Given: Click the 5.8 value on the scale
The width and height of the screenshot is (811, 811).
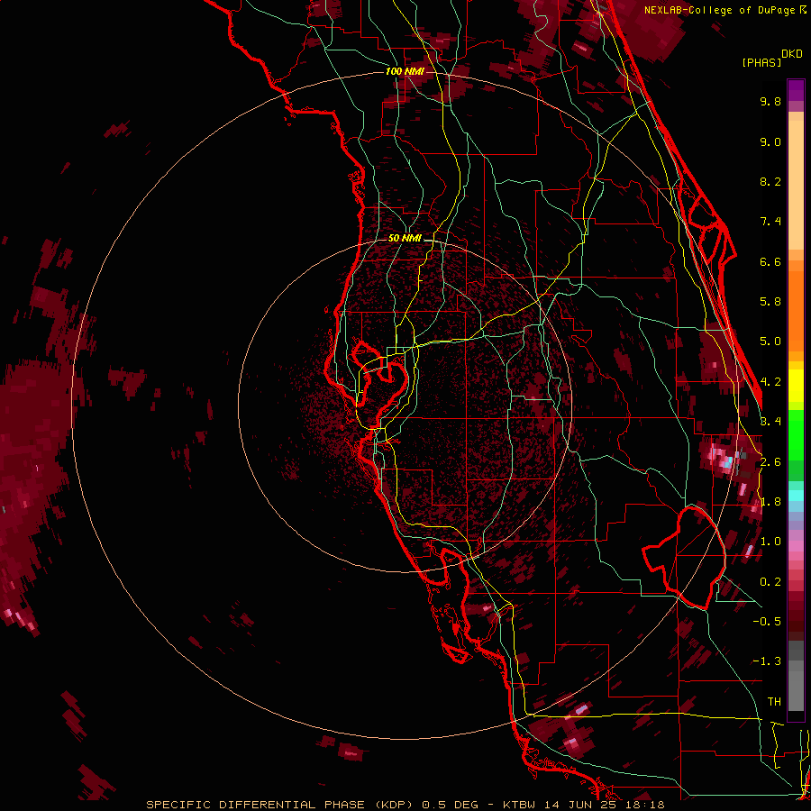Looking at the screenshot, I should point(770,302).
